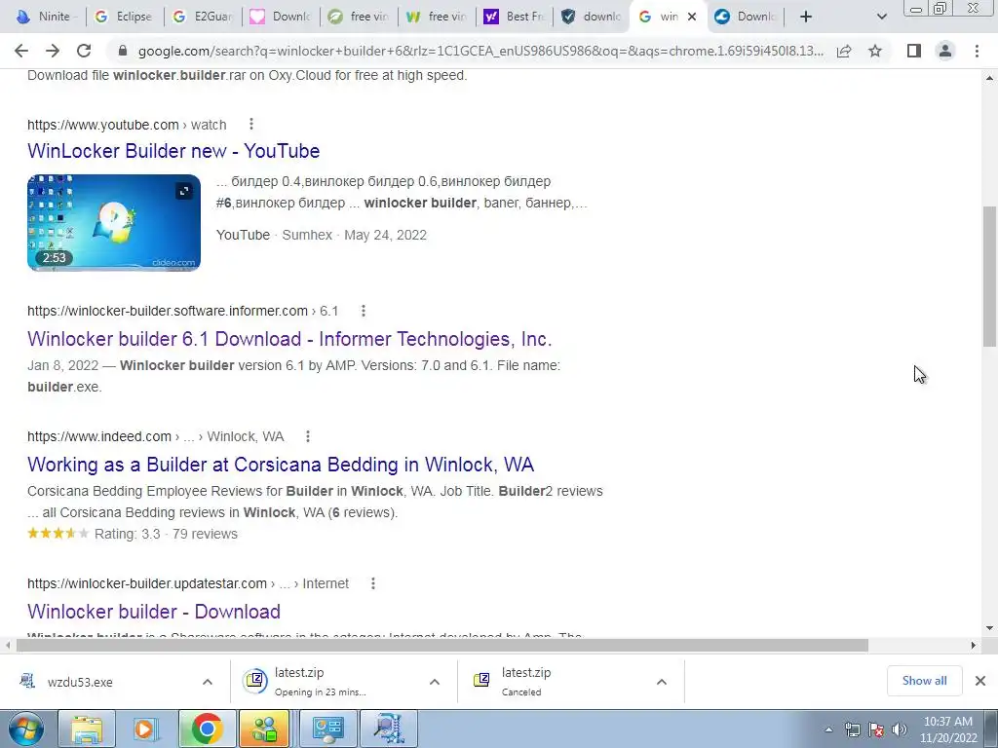Click horizontal scrollbar right arrow
This screenshot has height=748, width=998.
click(974, 646)
